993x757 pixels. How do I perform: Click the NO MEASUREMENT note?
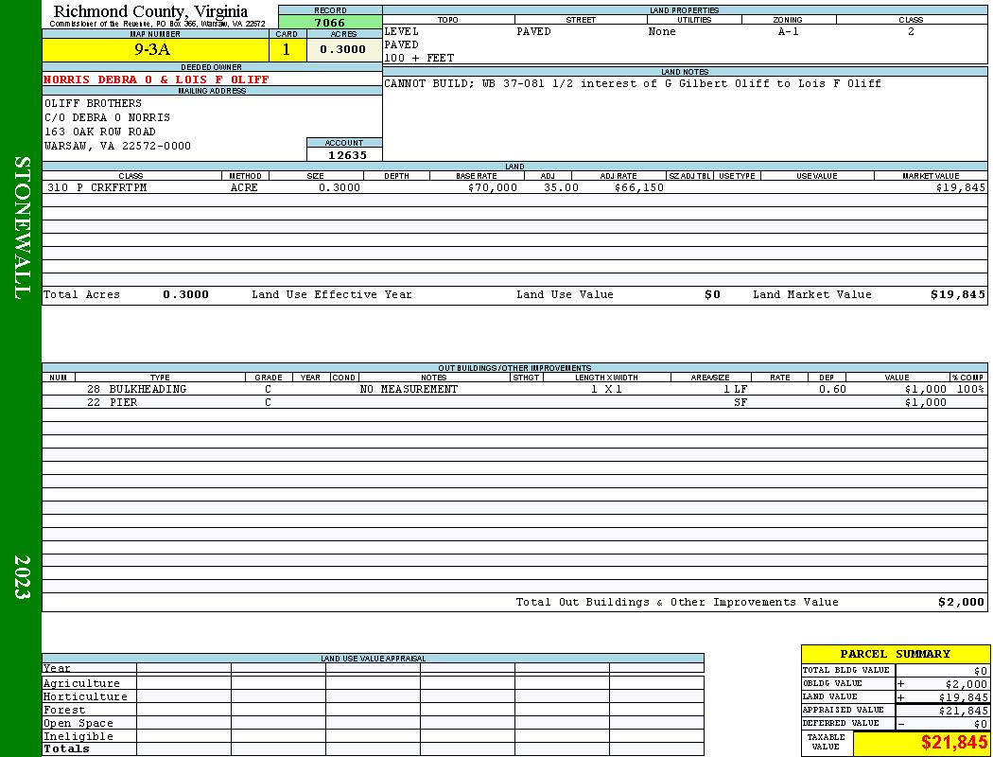(x=409, y=389)
